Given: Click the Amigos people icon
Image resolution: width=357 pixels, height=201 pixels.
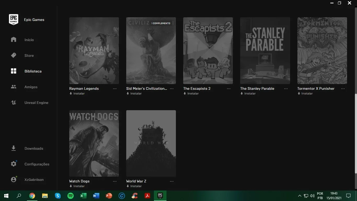Looking at the screenshot, I should 14,87.
